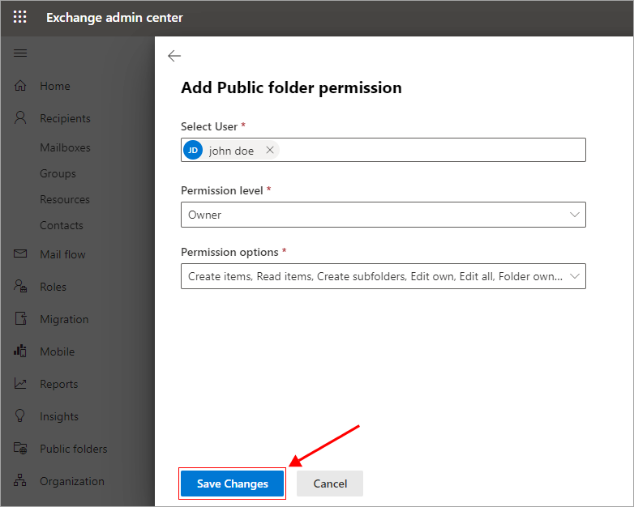Image resolution: width=634 pixels, height=507 pixels.
Task: Click the Home house icon
Action: click(21, 86)
